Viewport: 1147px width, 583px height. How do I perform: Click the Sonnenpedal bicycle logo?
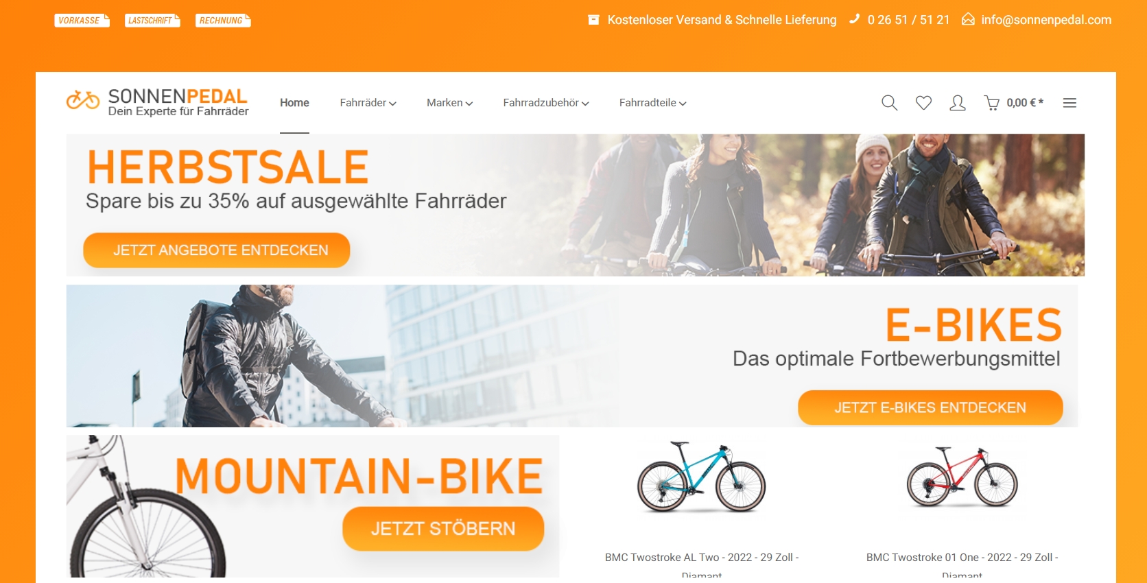[158, 102]
